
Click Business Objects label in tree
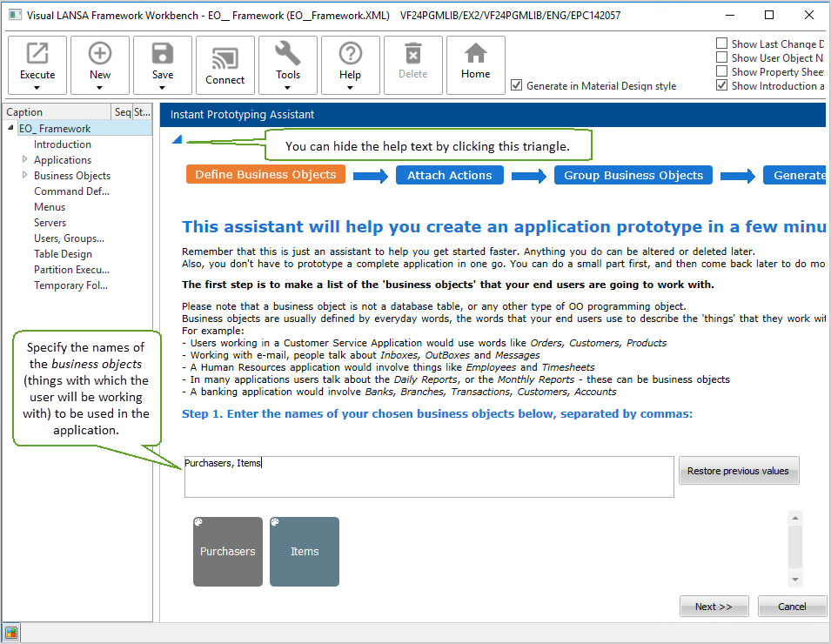72,176
